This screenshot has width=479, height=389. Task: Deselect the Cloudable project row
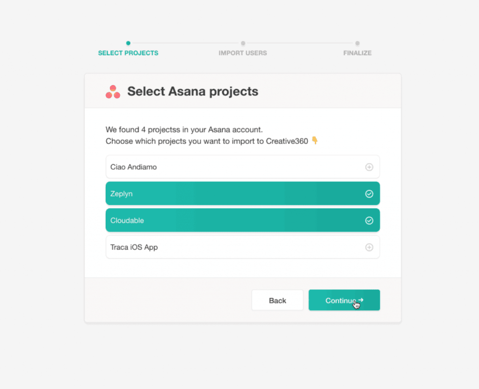pos(243,220)
